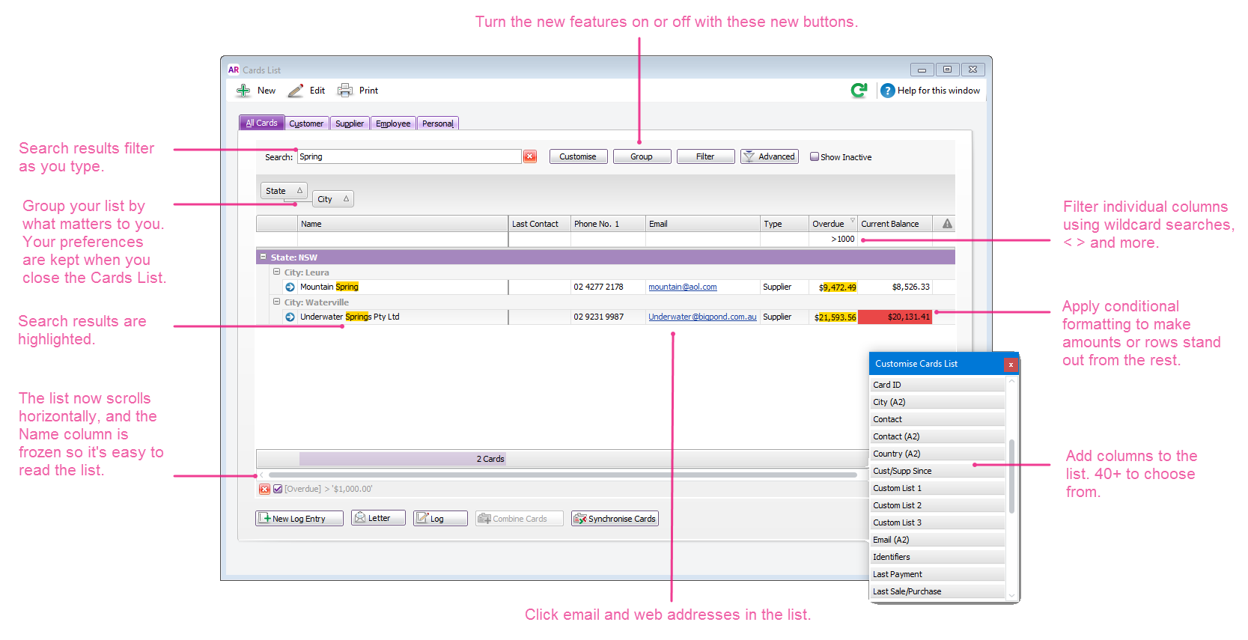Click the horizontal scrollbar of the cards list
Viewport: 1248px width, 640px height.
[562, 475]
